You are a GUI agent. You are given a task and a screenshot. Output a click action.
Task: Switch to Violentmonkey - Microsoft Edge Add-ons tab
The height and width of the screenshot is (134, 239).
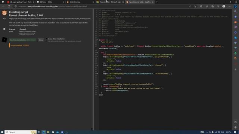tap(110, 2)
